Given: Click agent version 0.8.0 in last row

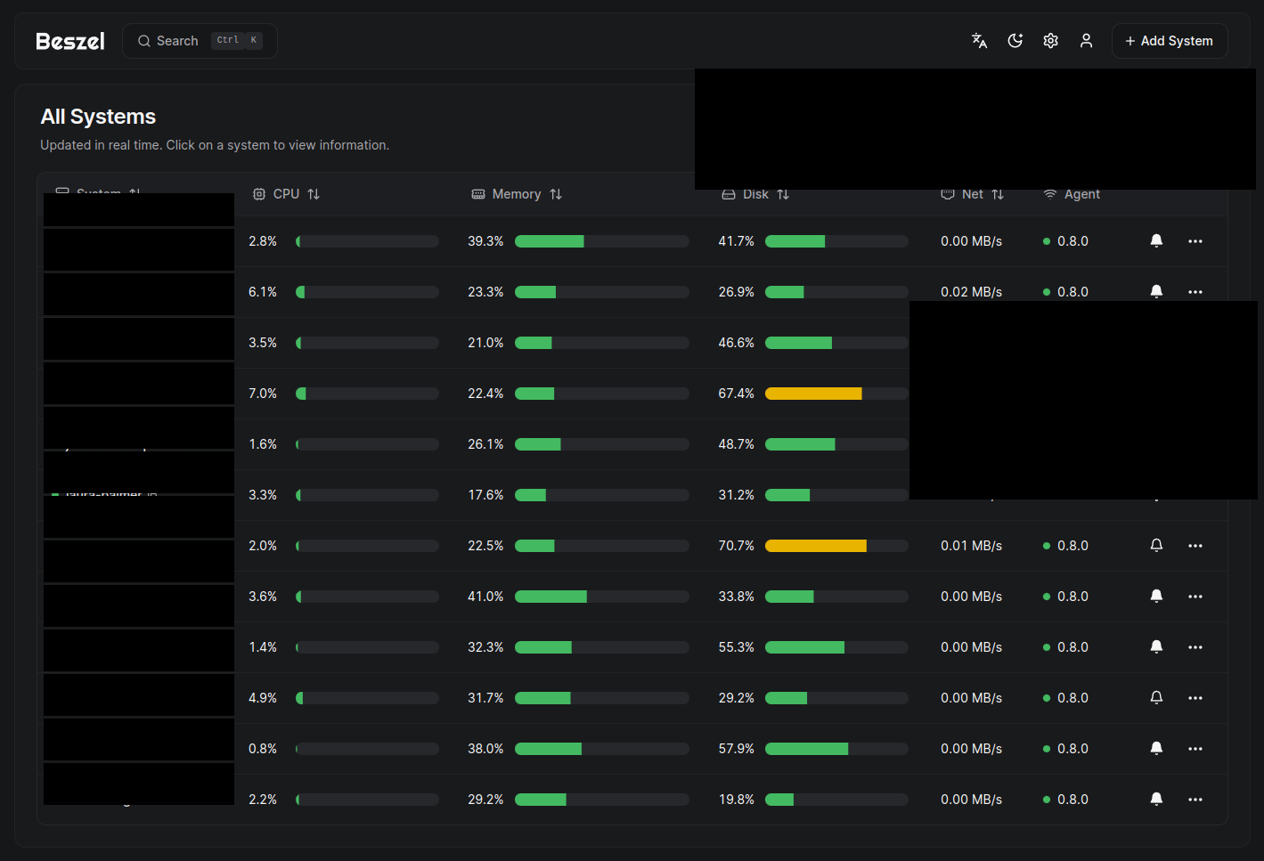Looking at the screenshot, I should tap(1072, 800).
